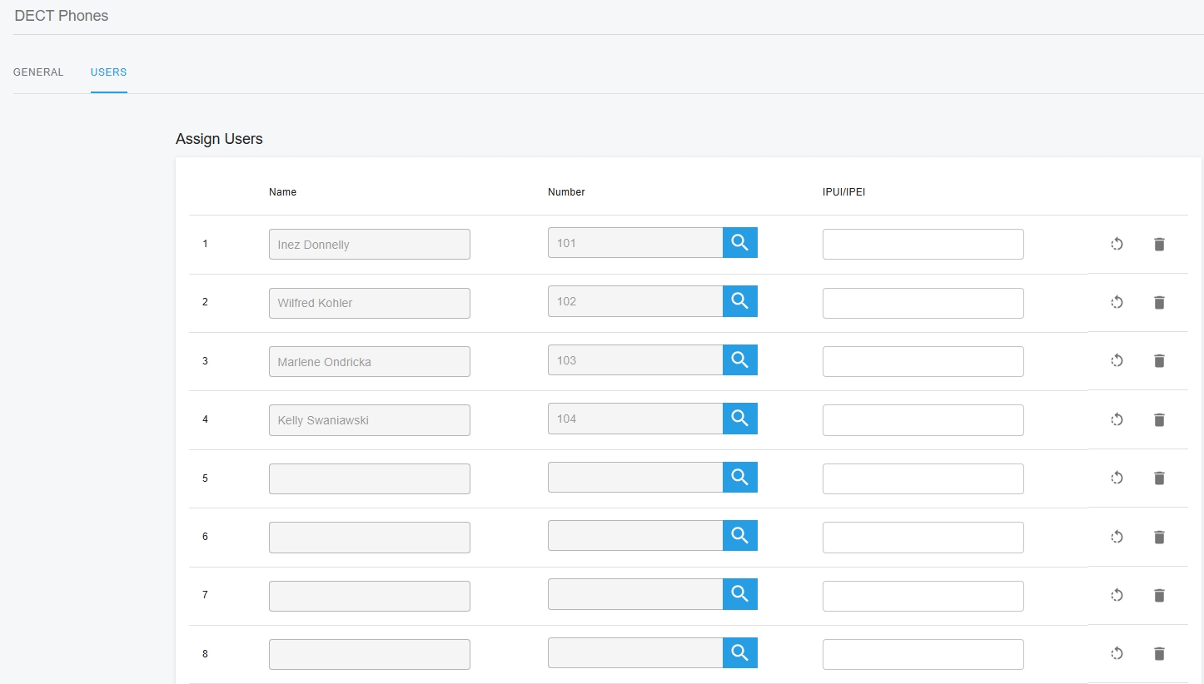Reset row 1 using the refresh icon
This screenshot has height=684, width=1204.
(1117, 244)
